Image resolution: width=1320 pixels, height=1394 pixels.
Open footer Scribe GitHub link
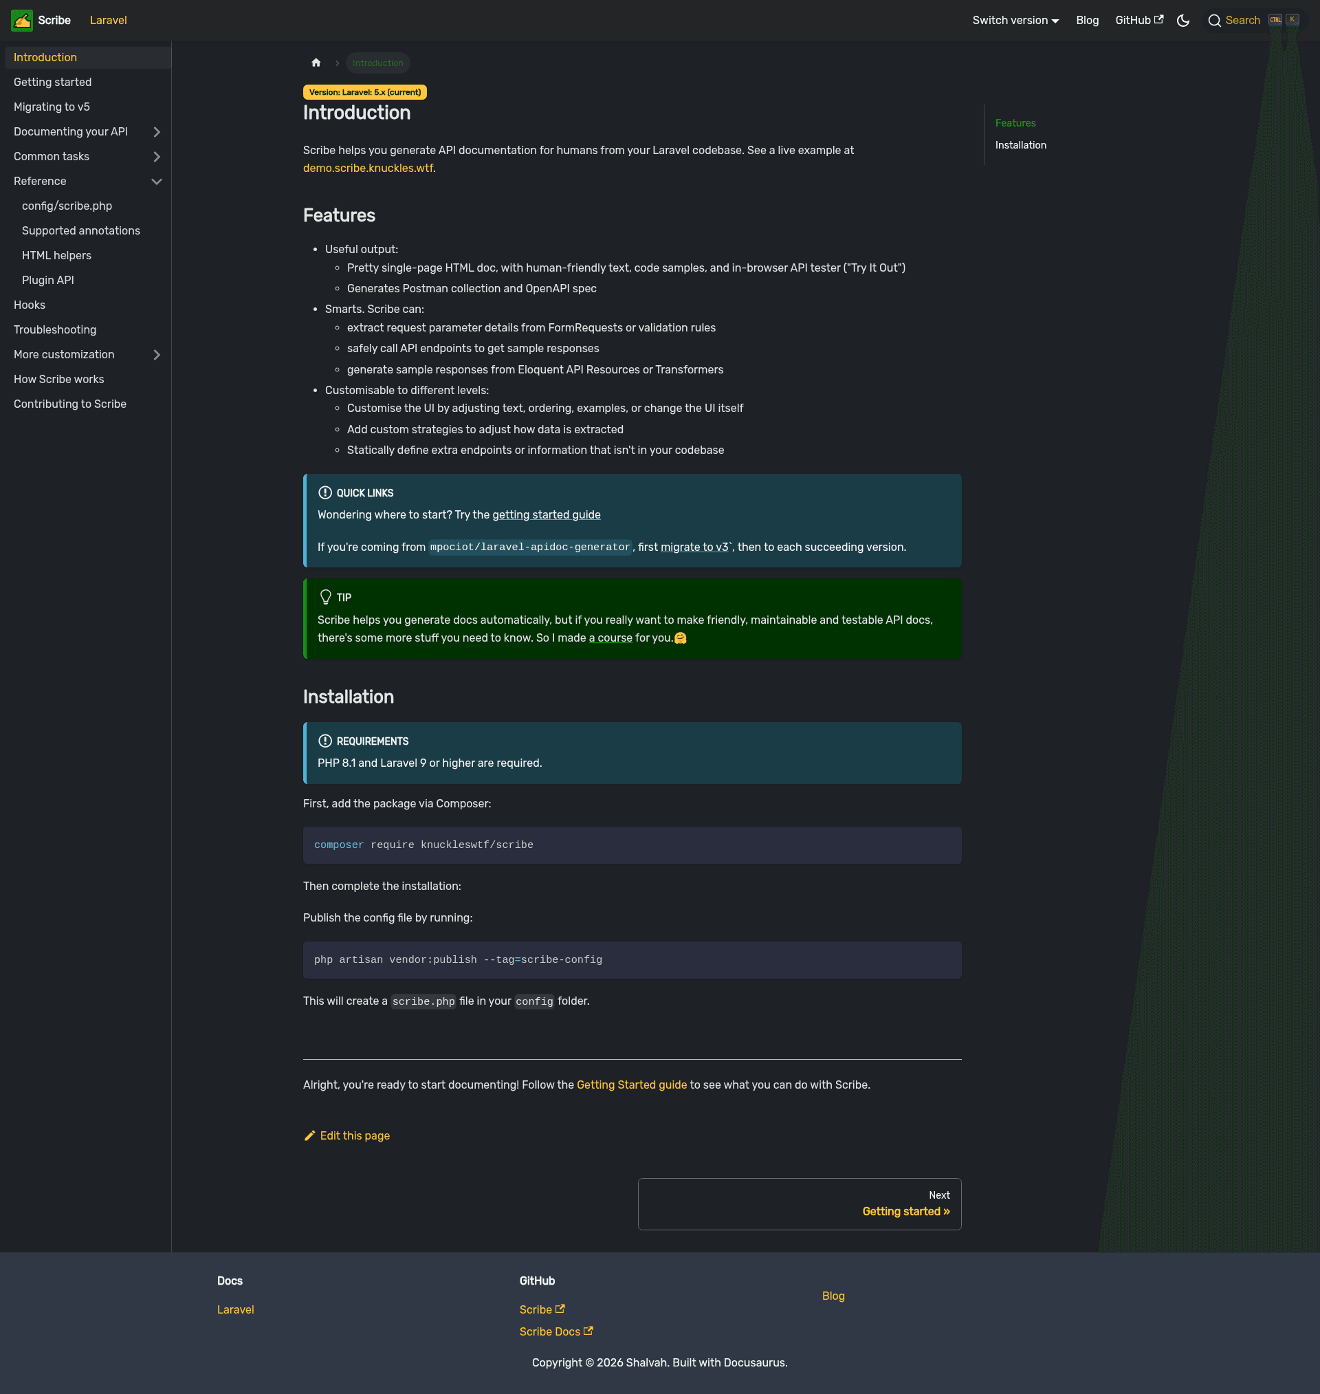(542, 1309)
